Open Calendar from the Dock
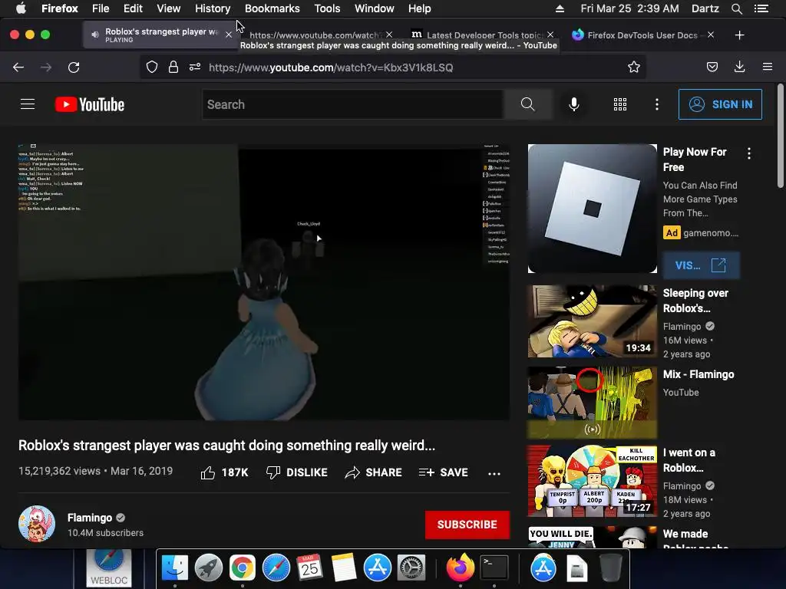 (309, 568)
